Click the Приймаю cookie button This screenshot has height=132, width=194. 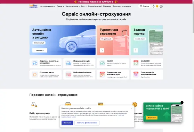coord(67,123)
